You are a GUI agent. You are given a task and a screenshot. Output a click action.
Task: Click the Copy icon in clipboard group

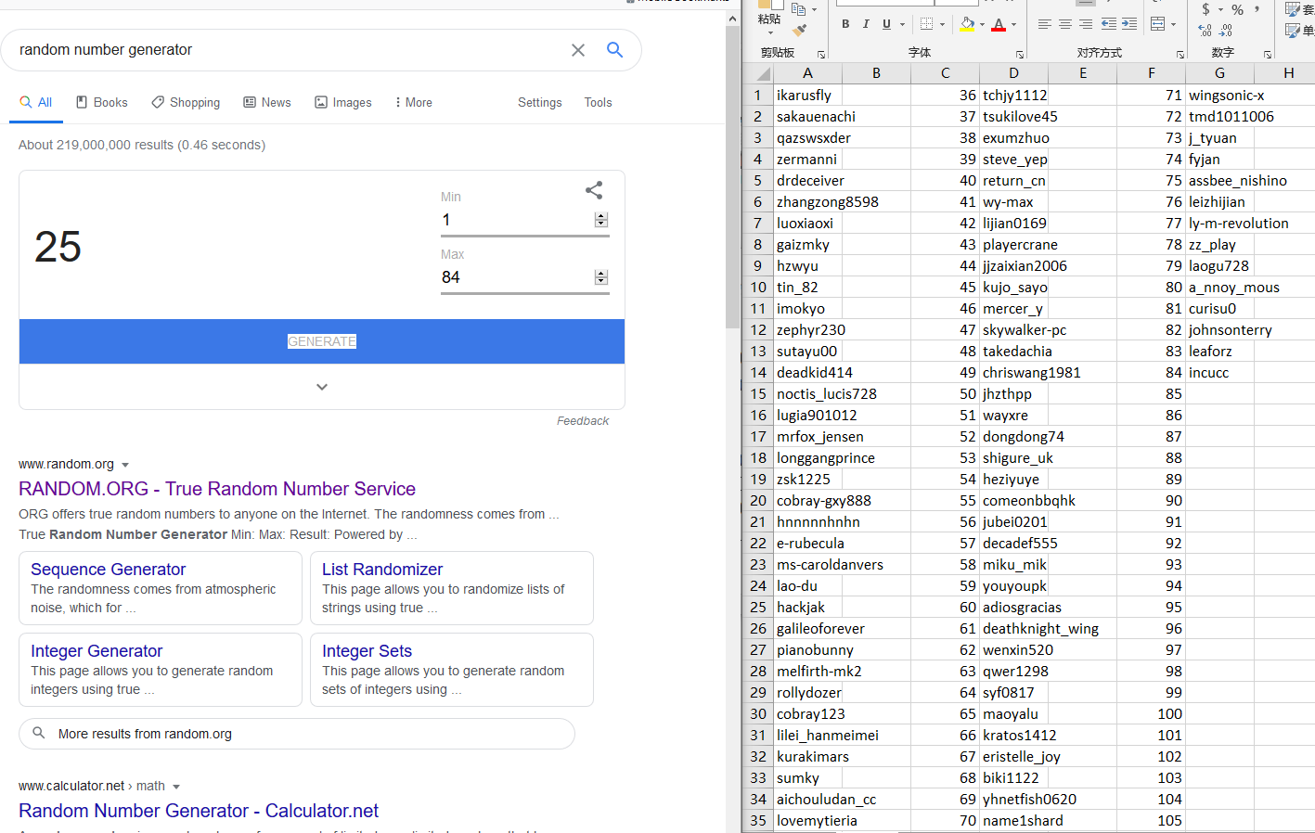798,9
